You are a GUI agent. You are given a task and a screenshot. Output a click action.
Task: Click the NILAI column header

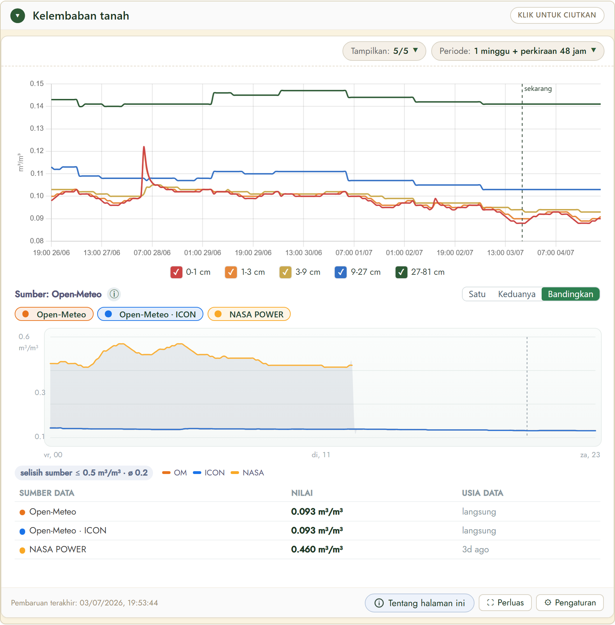(302, 493)
